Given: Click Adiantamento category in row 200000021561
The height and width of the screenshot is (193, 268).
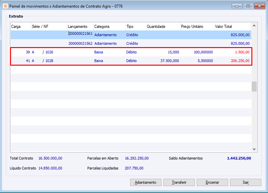Looking at the screenshot, I should click(x=106, y=35).
